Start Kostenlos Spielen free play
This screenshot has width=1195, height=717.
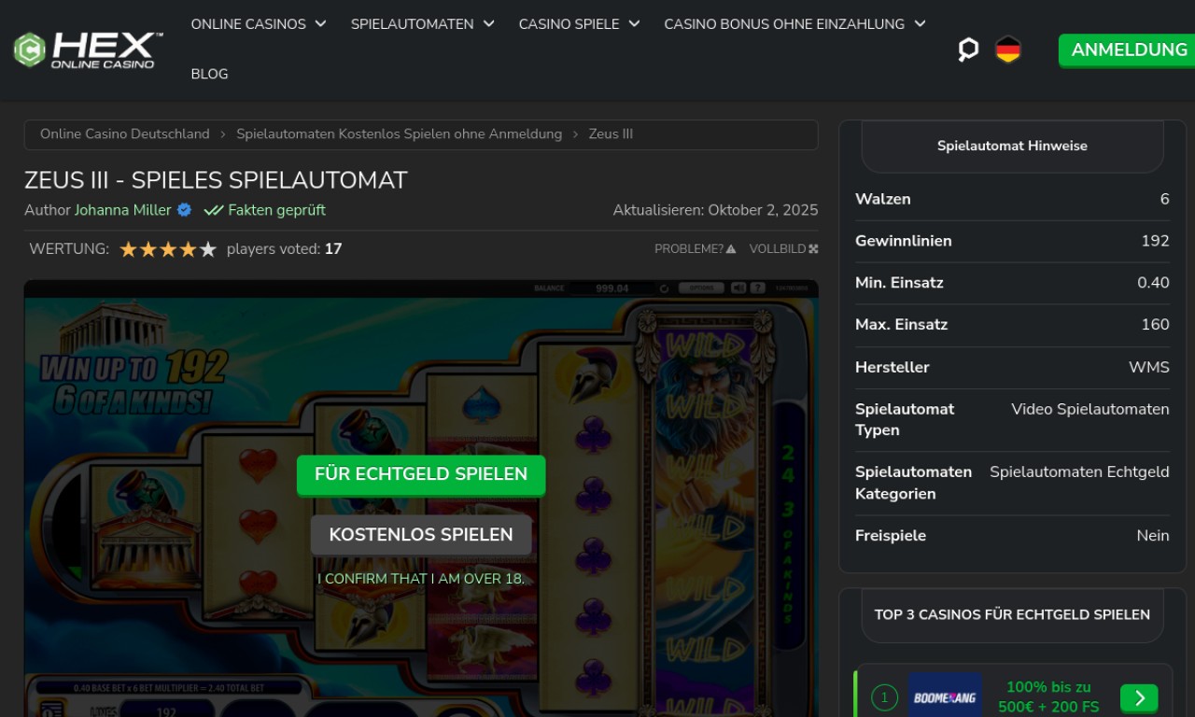coord(421,535)
